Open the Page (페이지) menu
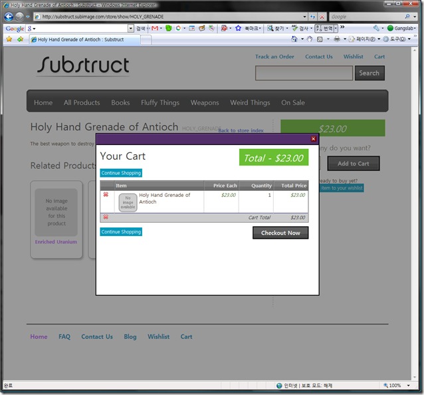The width and height of the screenshot is (424, 395). [x=364, y=39]
